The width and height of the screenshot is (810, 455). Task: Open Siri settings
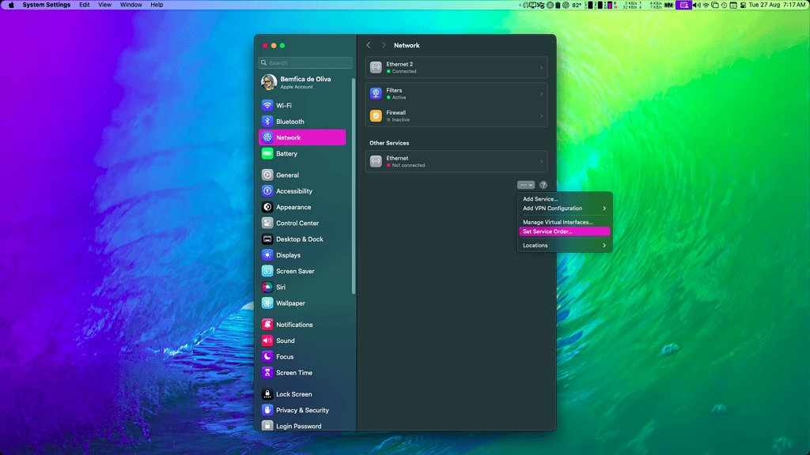point(280,288)
